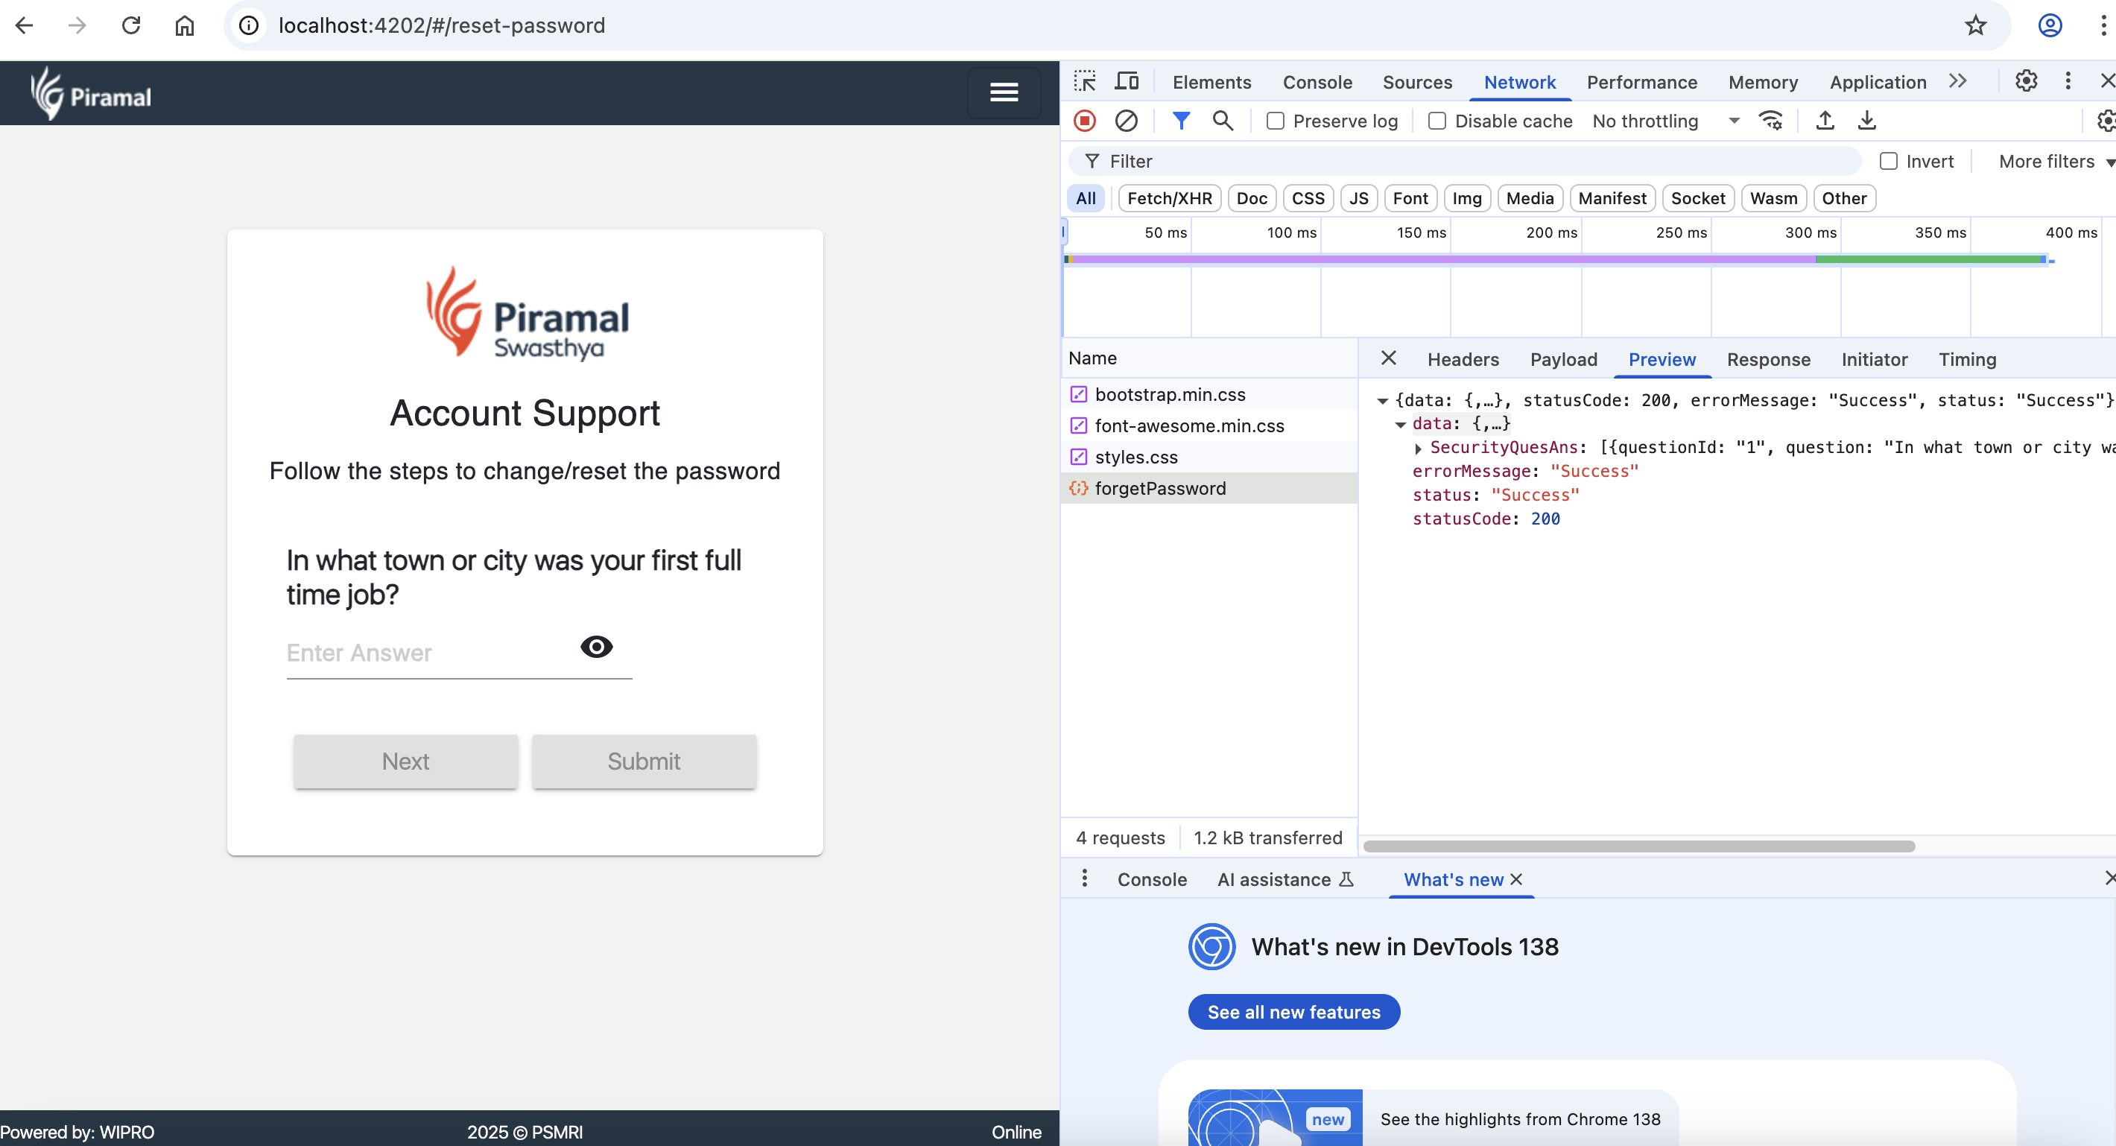
Task: Click the browser back arrow
Action: 25,25
